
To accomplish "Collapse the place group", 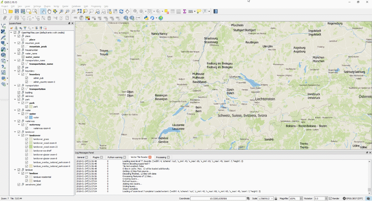I will pos(15,36).
